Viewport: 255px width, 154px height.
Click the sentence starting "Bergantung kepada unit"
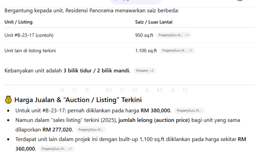(92, 11)
